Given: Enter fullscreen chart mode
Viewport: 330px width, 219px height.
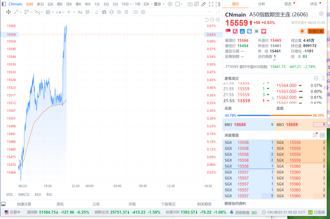Looking at the screenshot, I should point(211,4).
